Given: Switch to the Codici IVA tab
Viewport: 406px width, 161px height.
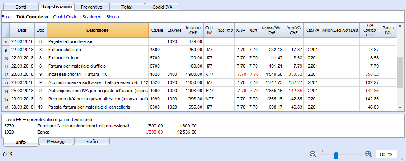Looking at the screenshot, I should pos(162,7).
